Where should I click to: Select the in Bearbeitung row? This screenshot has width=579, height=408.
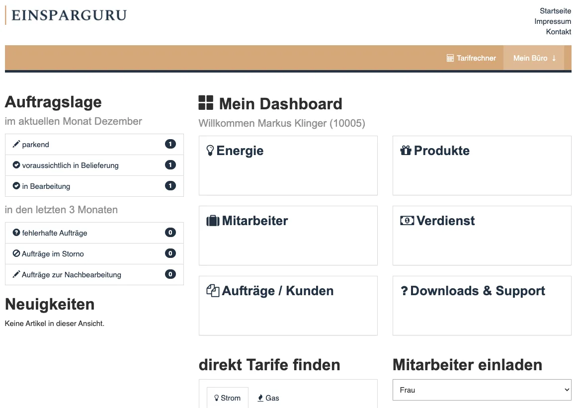[x=94, y=186]
